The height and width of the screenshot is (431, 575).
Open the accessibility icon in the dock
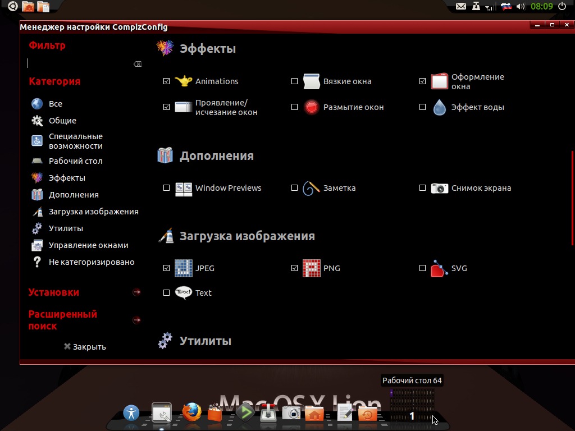(x=131, y=413)
